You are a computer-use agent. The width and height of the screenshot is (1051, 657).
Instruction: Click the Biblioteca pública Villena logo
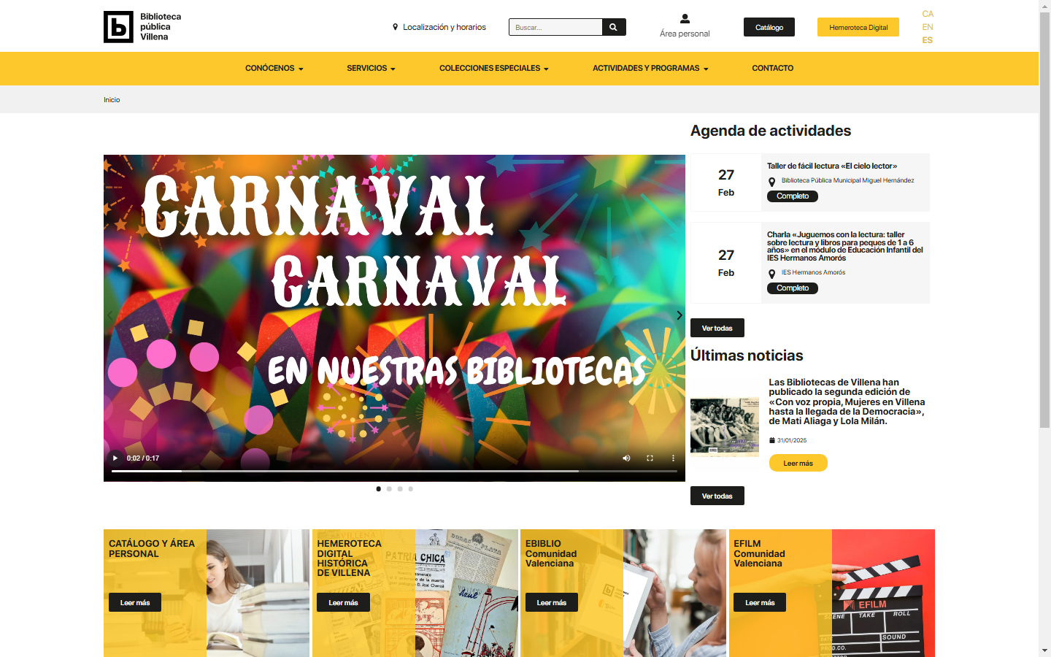[118, 27]
